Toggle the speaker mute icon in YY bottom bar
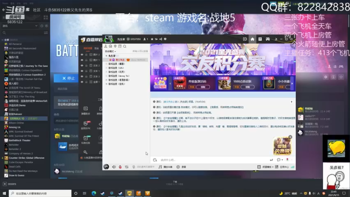 click(114, 167)
